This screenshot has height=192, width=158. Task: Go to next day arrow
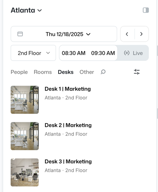[141, 34]
